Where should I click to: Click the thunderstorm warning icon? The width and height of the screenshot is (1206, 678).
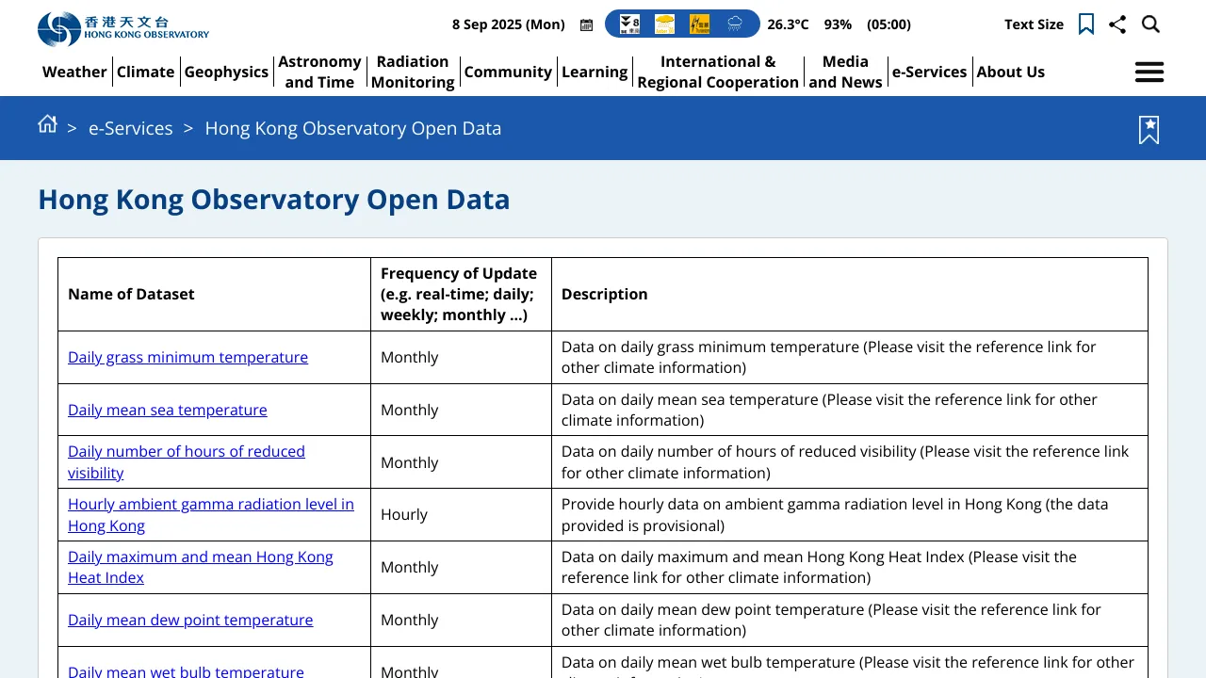tap(699, 24)
